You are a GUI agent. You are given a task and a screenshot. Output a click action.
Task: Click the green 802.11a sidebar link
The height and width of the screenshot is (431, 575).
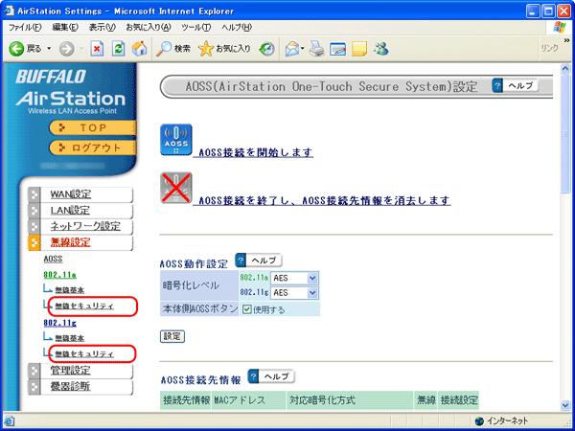pyautogui.click(x=59, y=275)
